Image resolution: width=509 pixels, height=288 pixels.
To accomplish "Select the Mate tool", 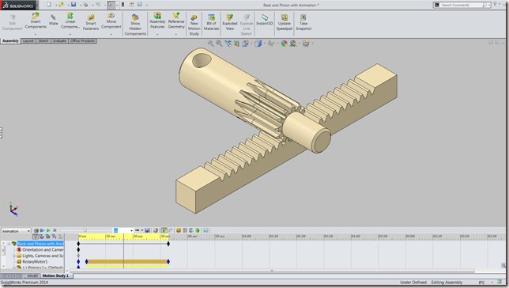I will 53,20.
